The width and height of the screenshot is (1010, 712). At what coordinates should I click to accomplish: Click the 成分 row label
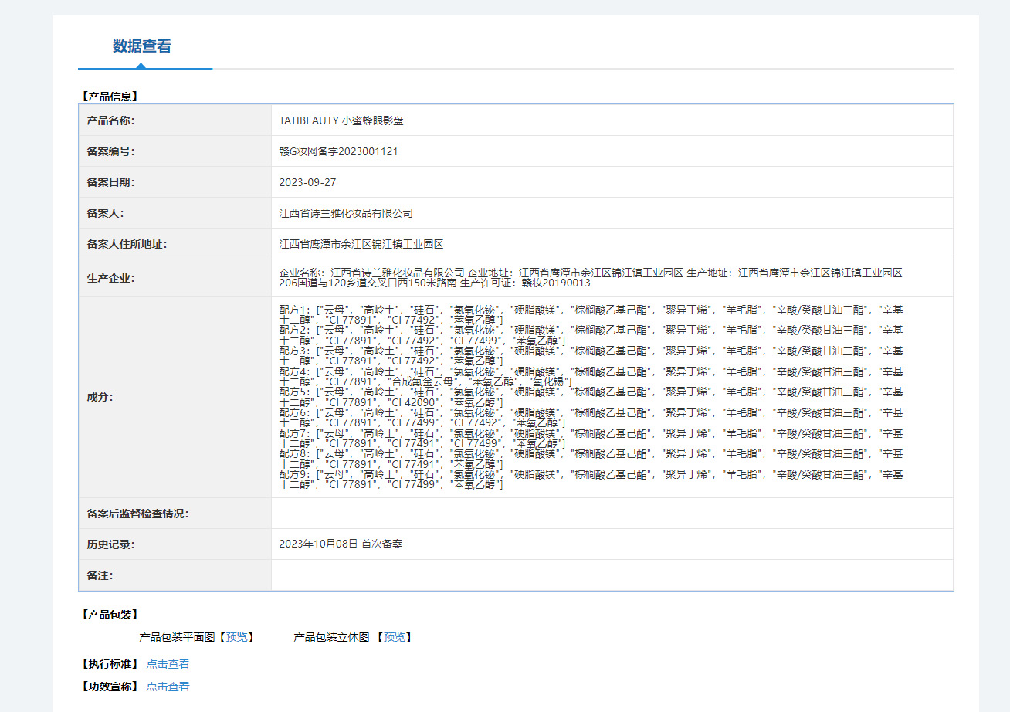[x=100, y=398]
